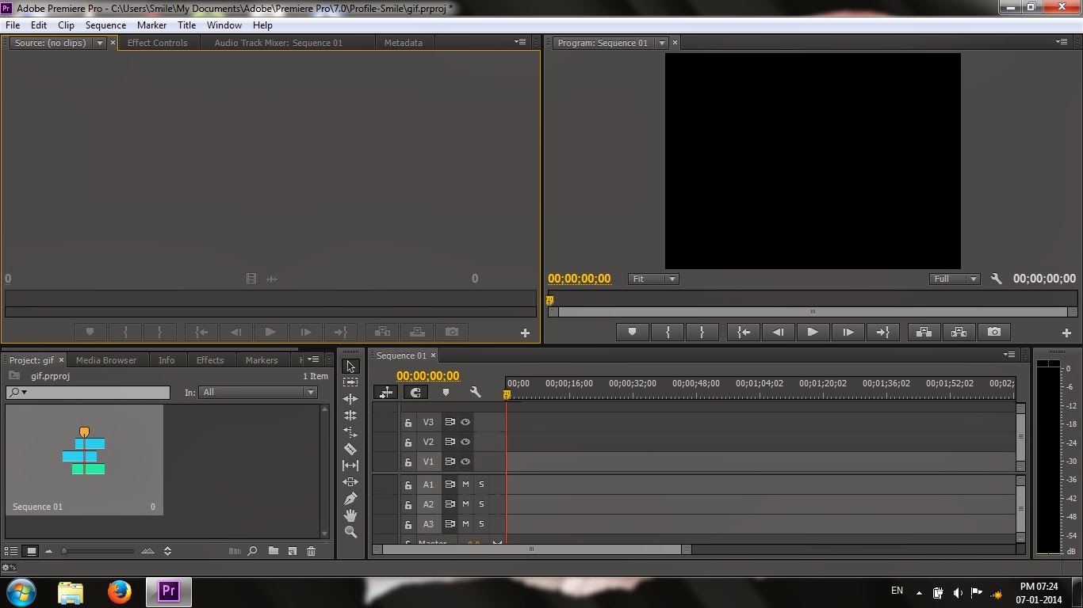Open sort icons dropdown in Project panel
Image resolution: width=1083 pixels, height=608 pixels.
click(x=167, y=551)
